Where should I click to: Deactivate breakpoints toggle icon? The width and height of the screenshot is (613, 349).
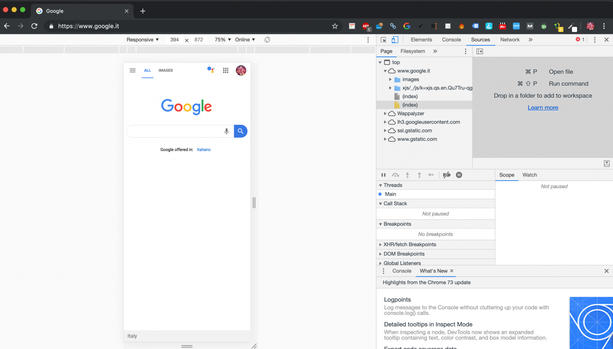[x=447, y=175]
